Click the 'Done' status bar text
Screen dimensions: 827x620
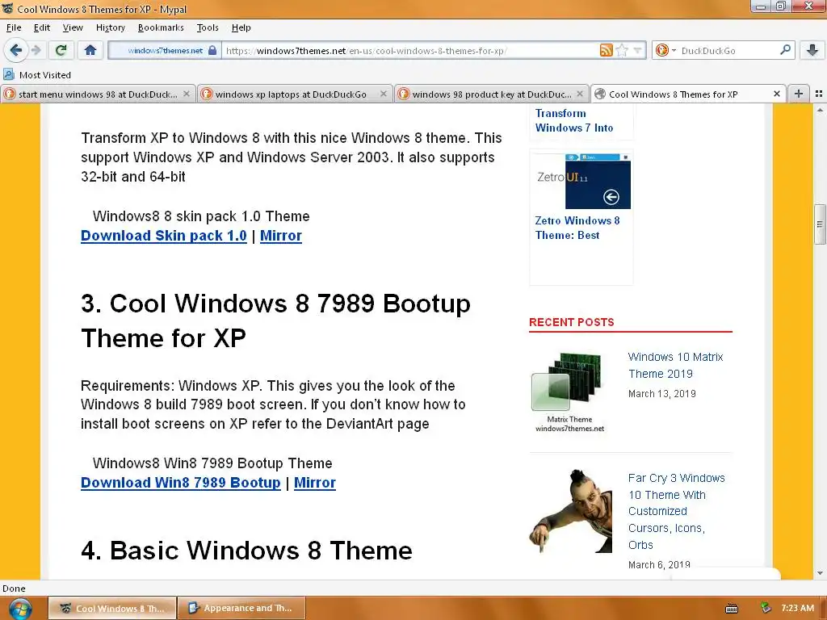click(14, 589)
